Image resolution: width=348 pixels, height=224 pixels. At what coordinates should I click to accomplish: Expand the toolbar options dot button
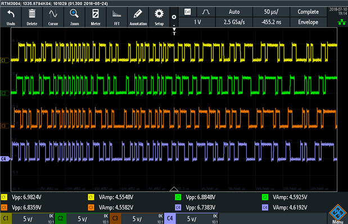tap(174, 17)
